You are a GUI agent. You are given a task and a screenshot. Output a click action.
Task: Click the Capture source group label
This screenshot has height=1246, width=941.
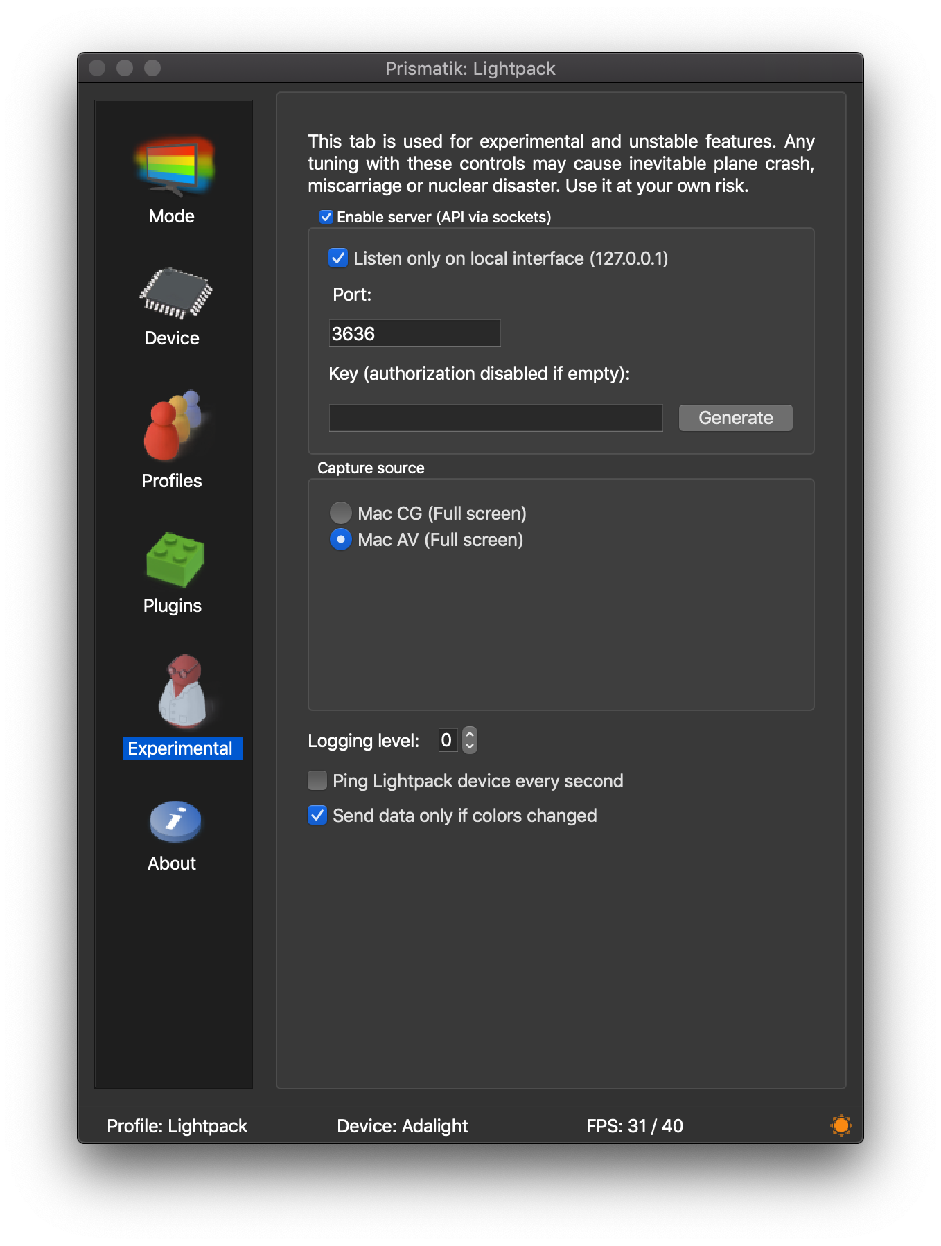coord(371,468)
